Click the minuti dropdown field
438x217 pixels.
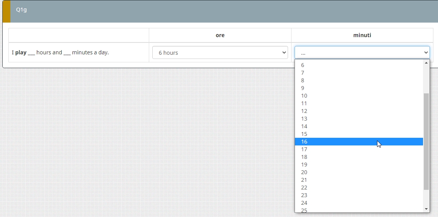coord(362,53)
